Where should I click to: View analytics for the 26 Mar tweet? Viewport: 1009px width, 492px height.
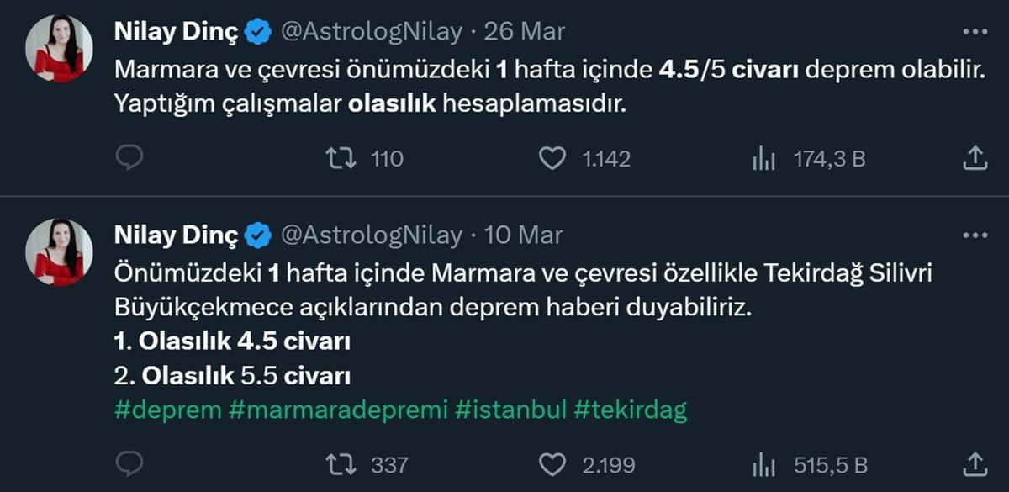pyautogui.click(x=763, y=157)
